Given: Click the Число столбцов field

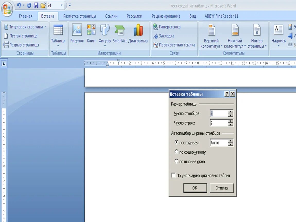Looking at the screenshot, I should coord(219,114).
